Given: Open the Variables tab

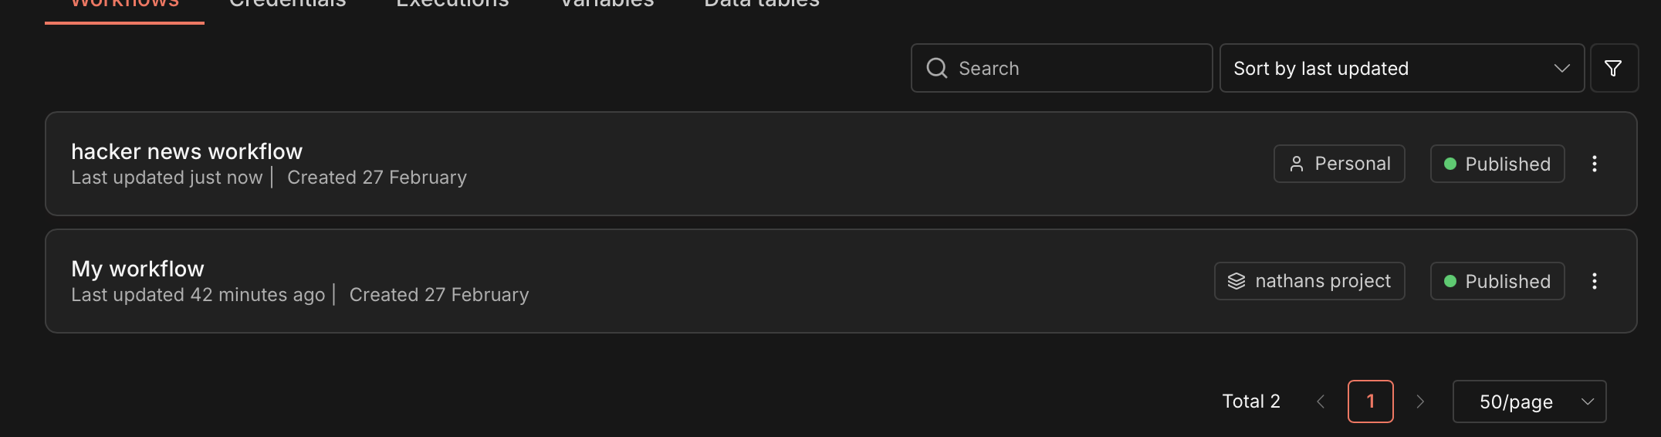Looking at the screenshot, I should [607, 5].
